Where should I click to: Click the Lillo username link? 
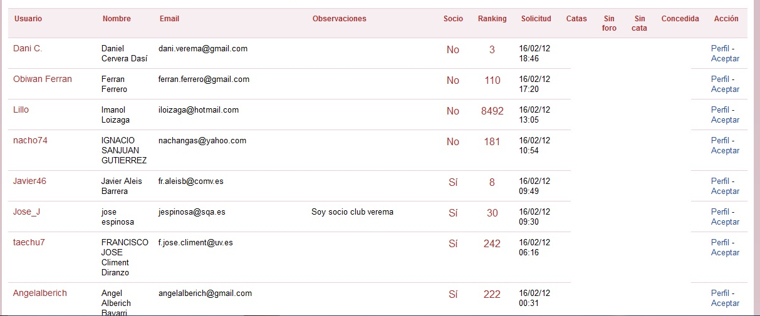tap(21, 110)
